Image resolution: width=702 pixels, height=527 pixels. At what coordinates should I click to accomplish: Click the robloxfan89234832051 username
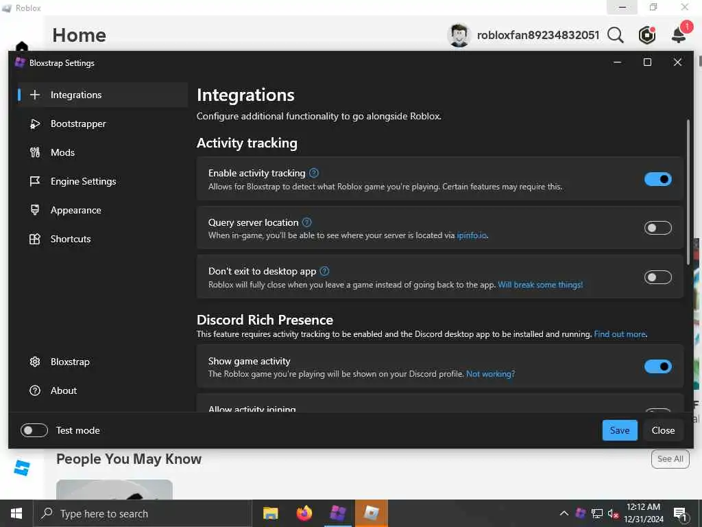(x=538, y=35)
